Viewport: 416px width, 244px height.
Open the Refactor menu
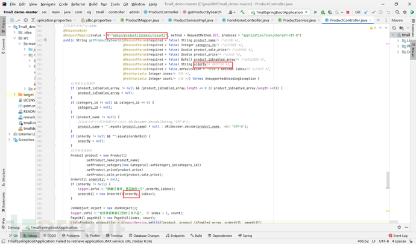tap(78, 4)
